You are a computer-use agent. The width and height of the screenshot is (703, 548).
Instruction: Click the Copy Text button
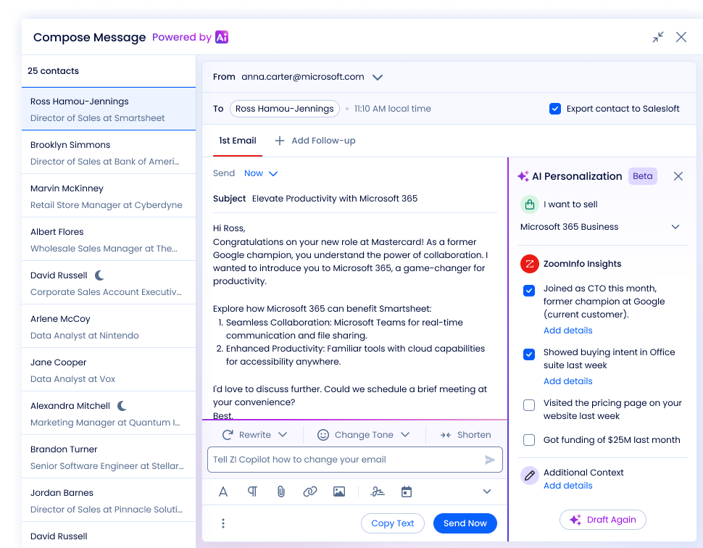click(392, 523)
